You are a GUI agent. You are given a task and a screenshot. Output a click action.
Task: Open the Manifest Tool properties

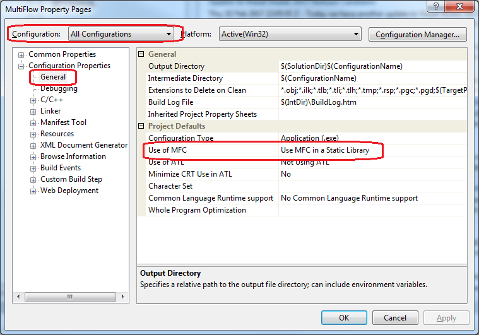63,122
